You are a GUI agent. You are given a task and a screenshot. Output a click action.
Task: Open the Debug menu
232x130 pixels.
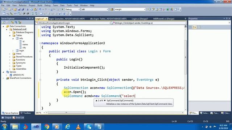(x=47, y=5)
